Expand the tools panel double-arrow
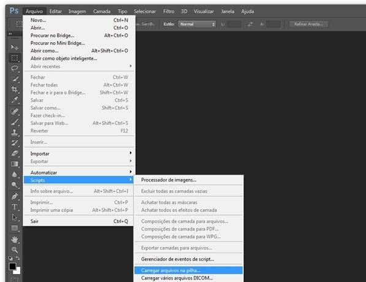Image resolution: width=366 pixels, height=282 pixels. [x=10, y=34]
